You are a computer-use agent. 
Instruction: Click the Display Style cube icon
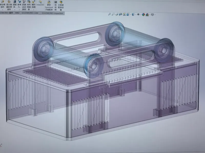pyautogui.click(x=133, y=15)
